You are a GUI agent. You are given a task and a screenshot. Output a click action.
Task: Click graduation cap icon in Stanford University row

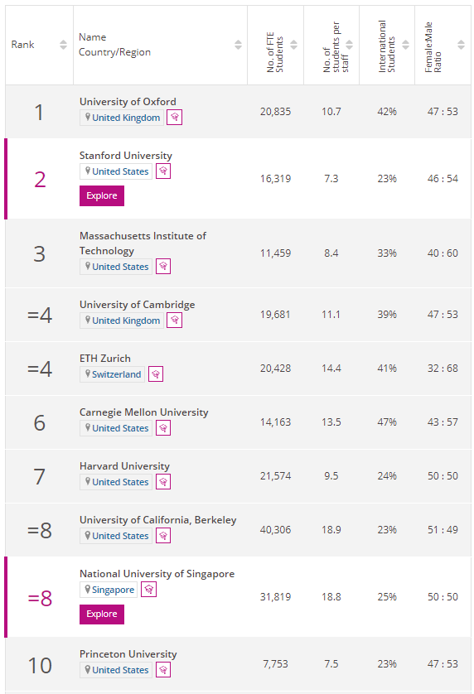click(x=163, y=171)
